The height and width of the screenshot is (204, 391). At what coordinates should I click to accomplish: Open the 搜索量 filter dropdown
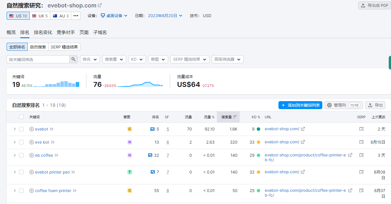114,59
